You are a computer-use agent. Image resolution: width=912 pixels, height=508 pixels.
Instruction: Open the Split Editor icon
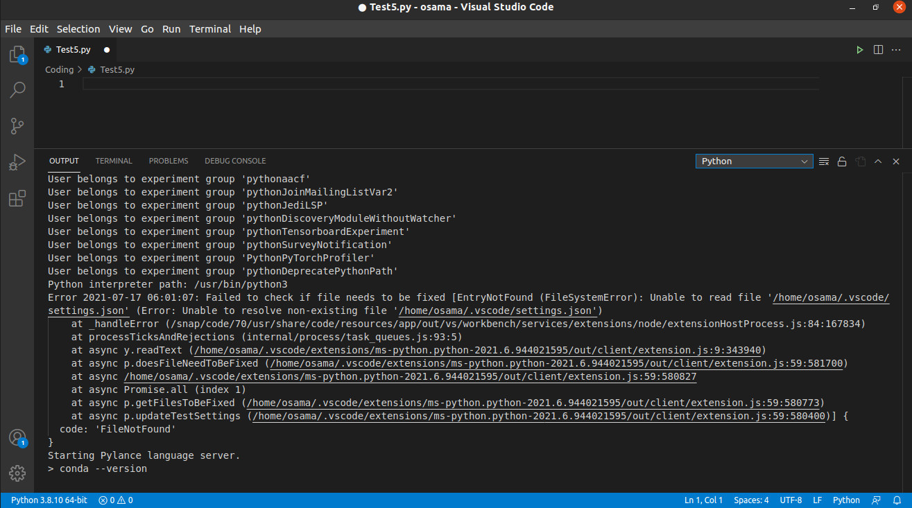pyautogui.click(x=877, y=49)
